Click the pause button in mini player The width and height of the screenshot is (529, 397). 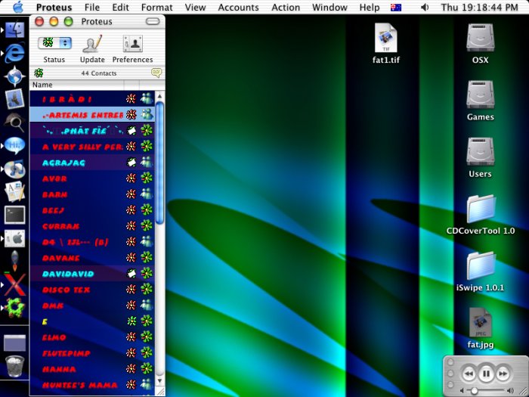tap(486, 374)
